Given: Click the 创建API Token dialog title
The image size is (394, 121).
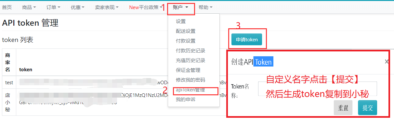Looking at the screenshot, I should tap(252, 62).
